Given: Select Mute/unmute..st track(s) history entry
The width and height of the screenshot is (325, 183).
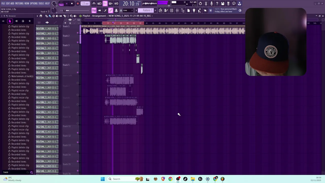Looking at the screenshot, I should [x=22, y=76].
